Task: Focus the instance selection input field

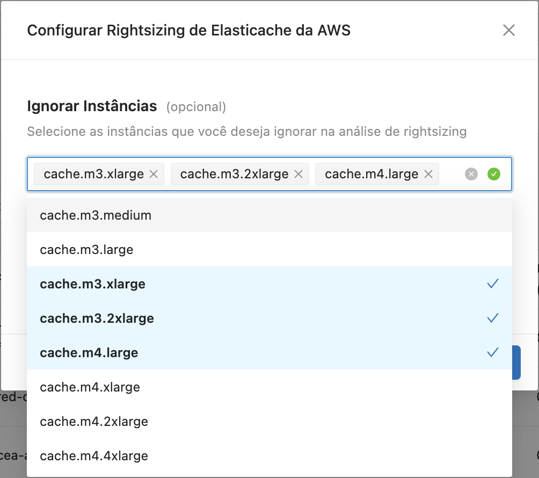Action: [451, 174]
